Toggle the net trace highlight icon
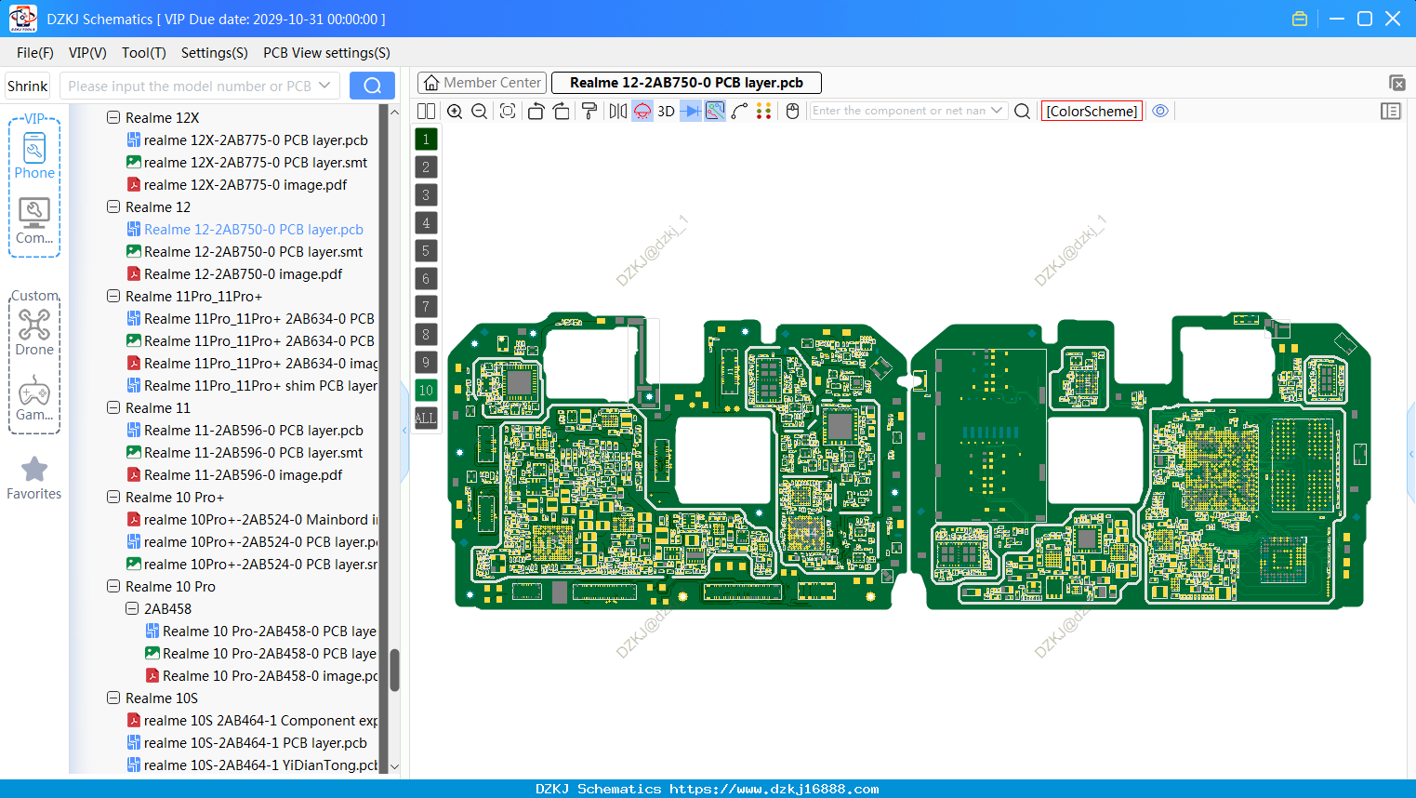Screen dimensions: 1416x798 point(715,111)
